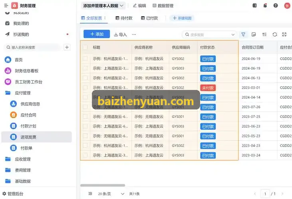Click 数据管理 in the top bar
The width and height of the screenshot is (292, 199).
[x=163, y=6]
